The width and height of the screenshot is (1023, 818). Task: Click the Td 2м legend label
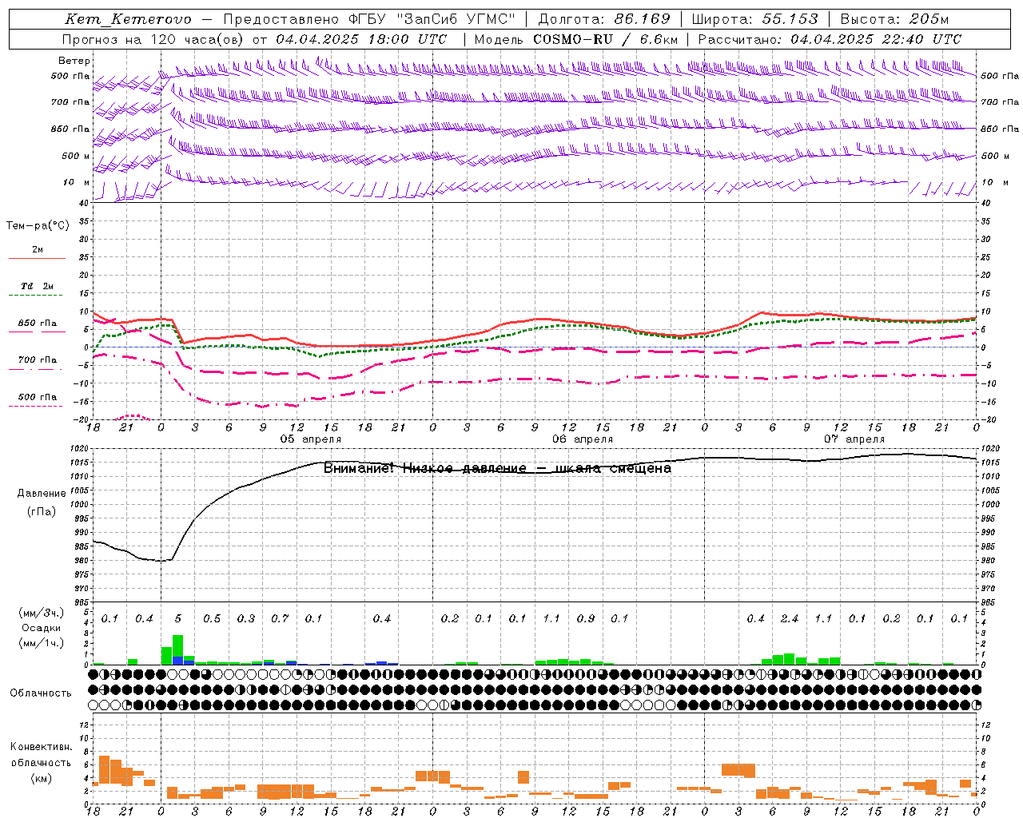pos(37,286)
